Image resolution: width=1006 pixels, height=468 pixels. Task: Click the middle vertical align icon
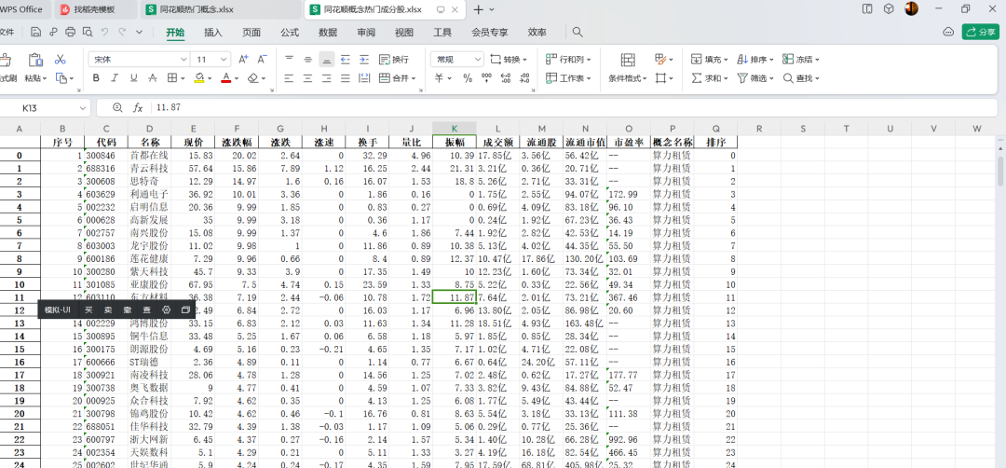tap(308, 59)
